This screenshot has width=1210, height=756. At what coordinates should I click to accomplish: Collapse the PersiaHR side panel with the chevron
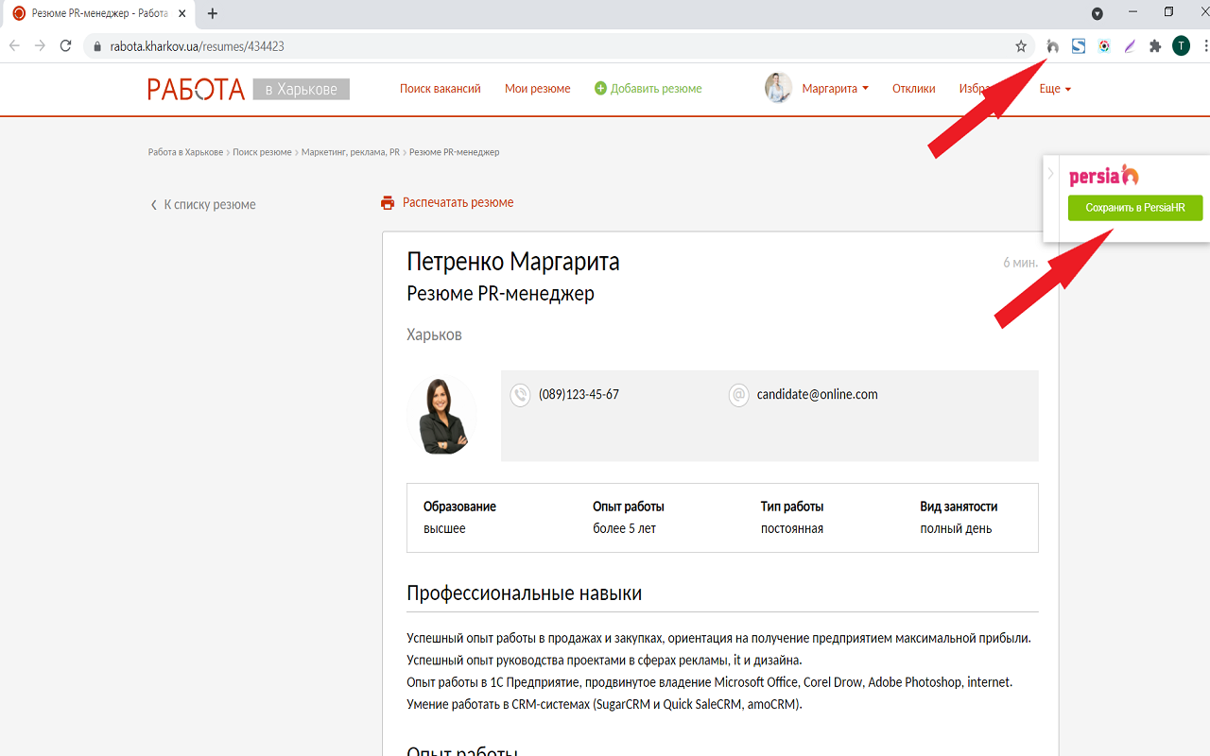(1050, 173)
